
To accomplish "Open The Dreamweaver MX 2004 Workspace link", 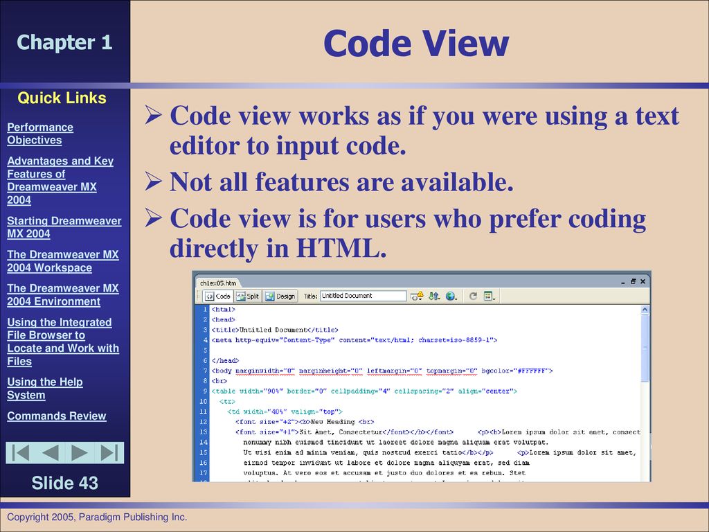I will [63, 261].
